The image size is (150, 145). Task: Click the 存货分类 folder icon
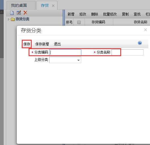[x=13, y=19]
